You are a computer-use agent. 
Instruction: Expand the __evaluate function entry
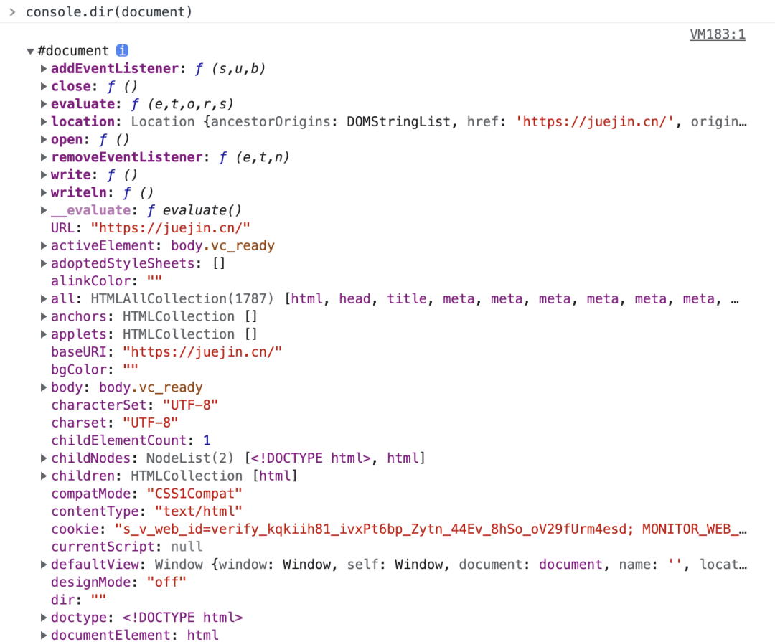44,210
